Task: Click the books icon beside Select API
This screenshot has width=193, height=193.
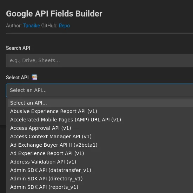Action: (x=35, y=77)
